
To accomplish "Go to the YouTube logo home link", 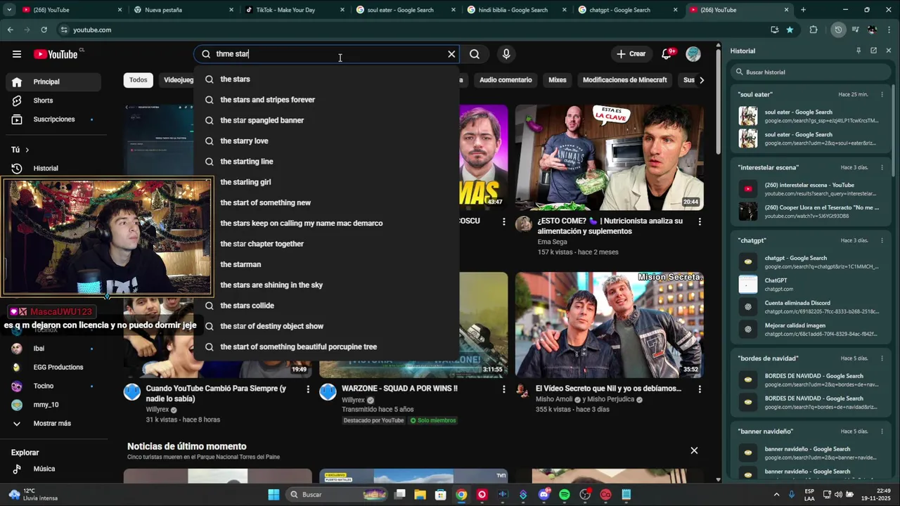I will click(56, 54).
